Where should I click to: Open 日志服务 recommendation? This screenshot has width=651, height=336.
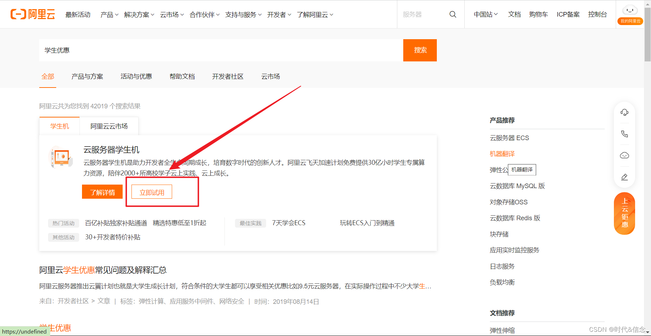502,266
